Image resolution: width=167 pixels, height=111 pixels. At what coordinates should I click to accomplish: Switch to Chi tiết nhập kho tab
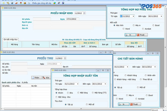[x=11, y=40]
